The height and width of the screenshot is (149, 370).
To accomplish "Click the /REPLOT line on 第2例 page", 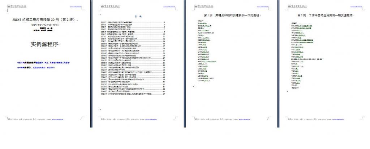I will point(295,88).
